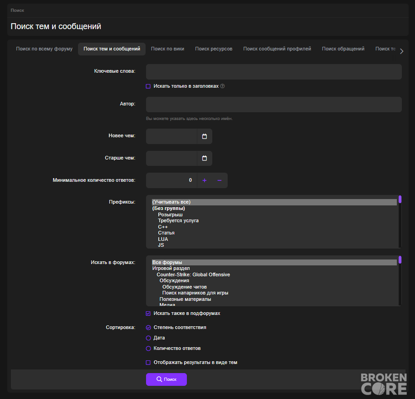Choose Количество ответов sorting

point(148,349)
